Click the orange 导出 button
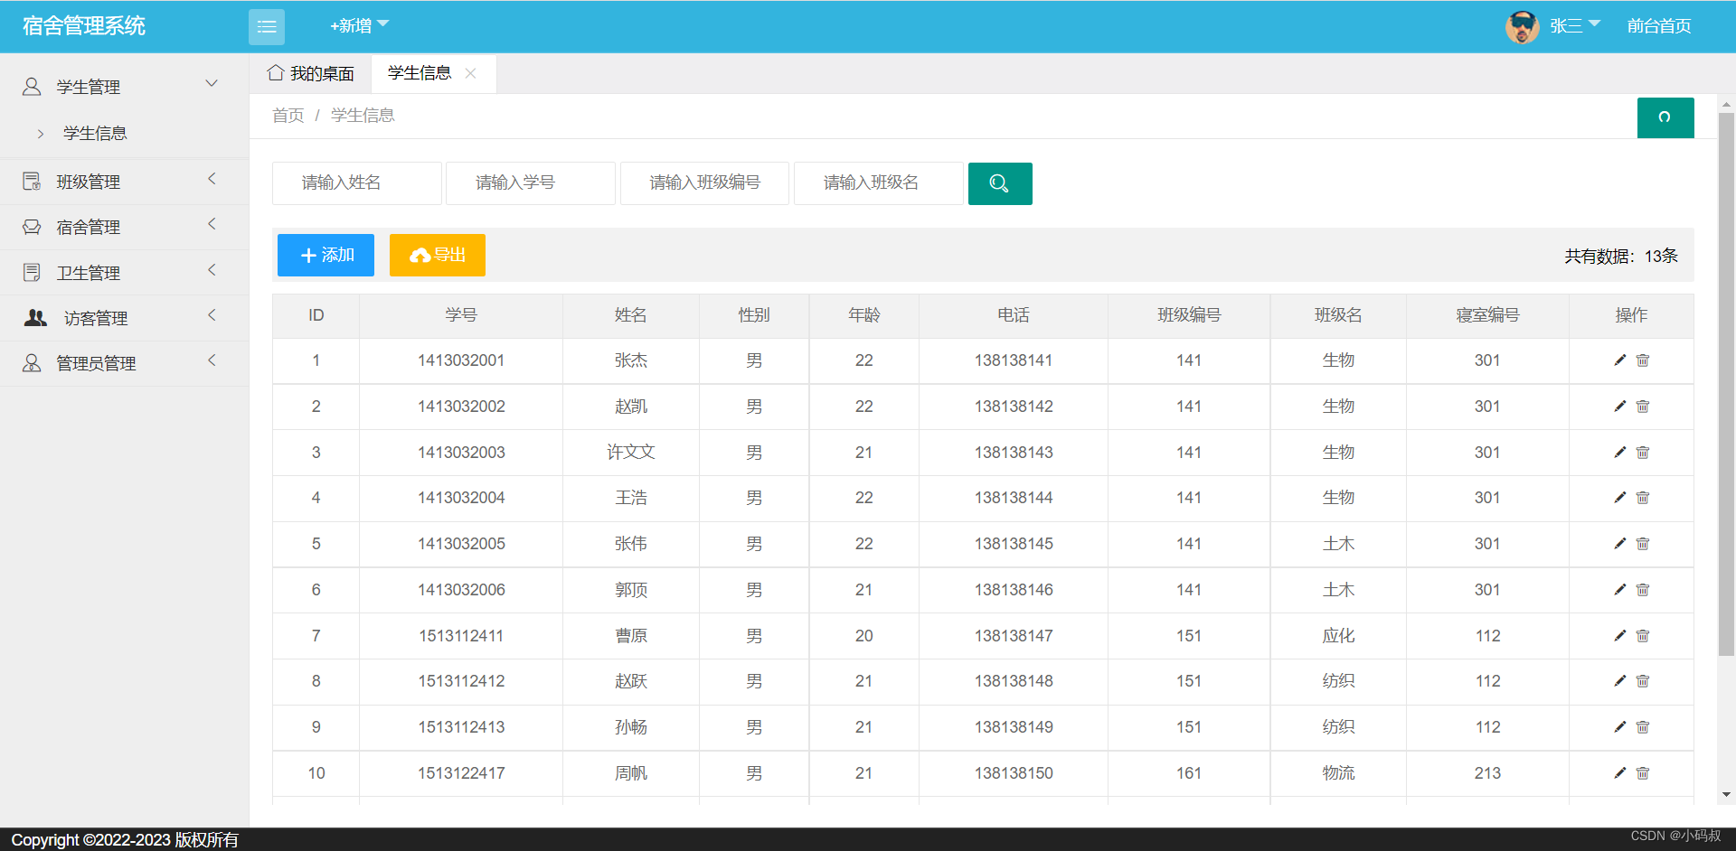This screenshot has width=1736, height=851. (438, 255)
